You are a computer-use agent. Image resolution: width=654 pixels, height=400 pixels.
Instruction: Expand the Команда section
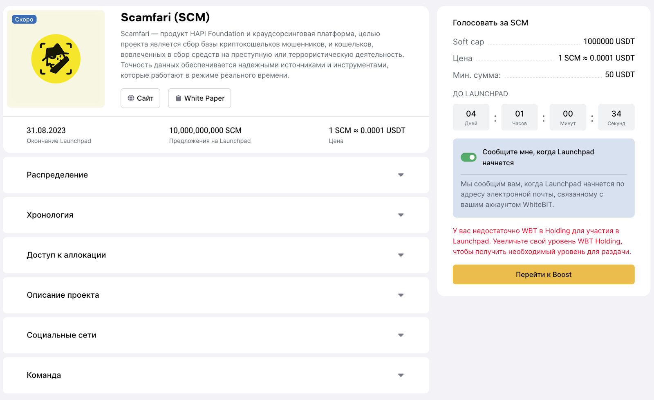[x=216, y=375]
